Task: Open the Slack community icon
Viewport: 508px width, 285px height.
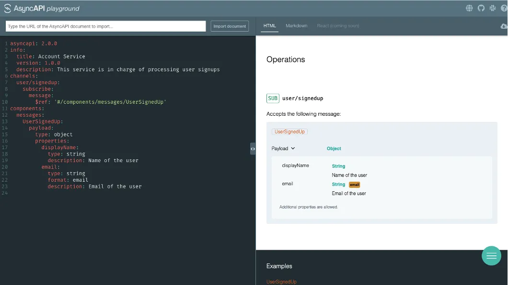Action: (492, 8)
